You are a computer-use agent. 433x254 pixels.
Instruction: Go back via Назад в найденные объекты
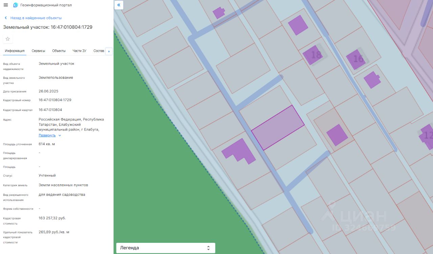[x=33, y=18]
